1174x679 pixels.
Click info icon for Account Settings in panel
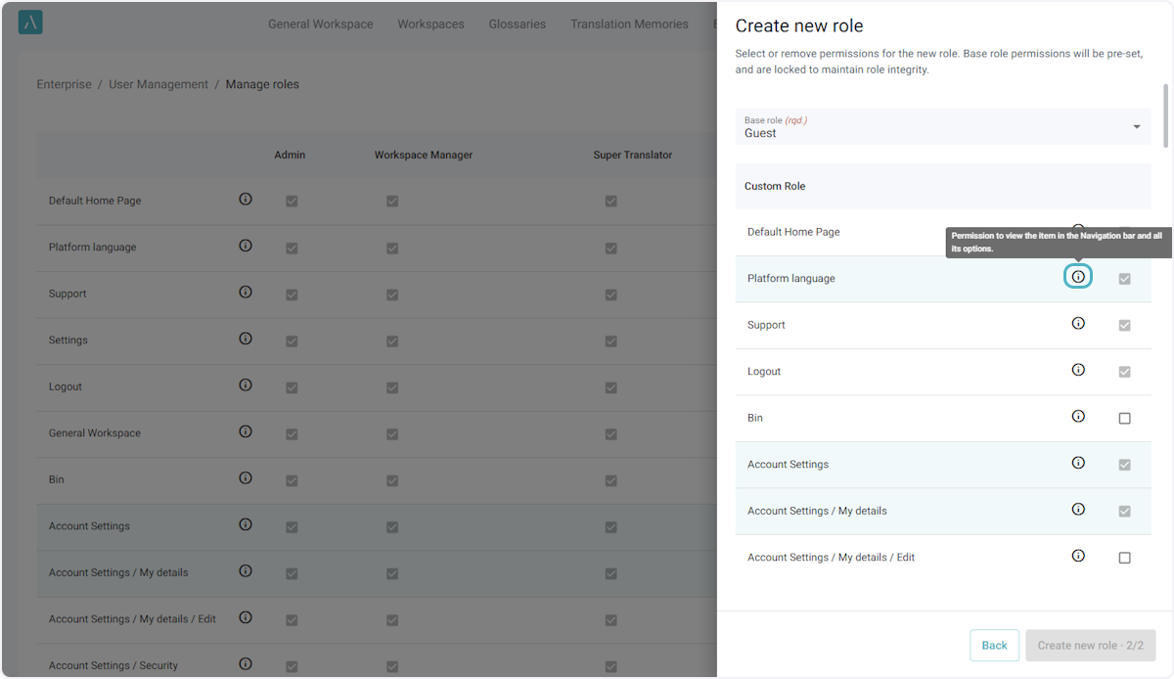tap(1078, 463)
